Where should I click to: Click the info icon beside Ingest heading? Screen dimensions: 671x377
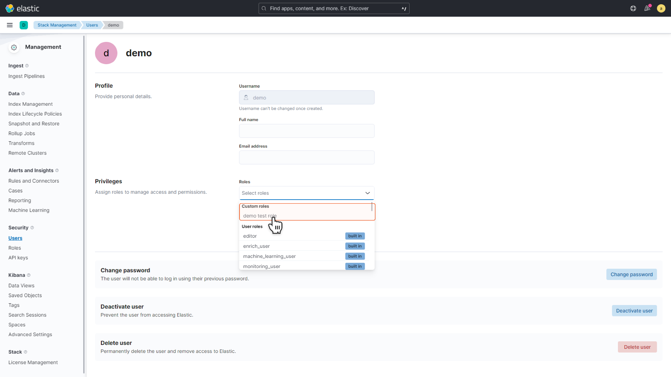[27, 66]
